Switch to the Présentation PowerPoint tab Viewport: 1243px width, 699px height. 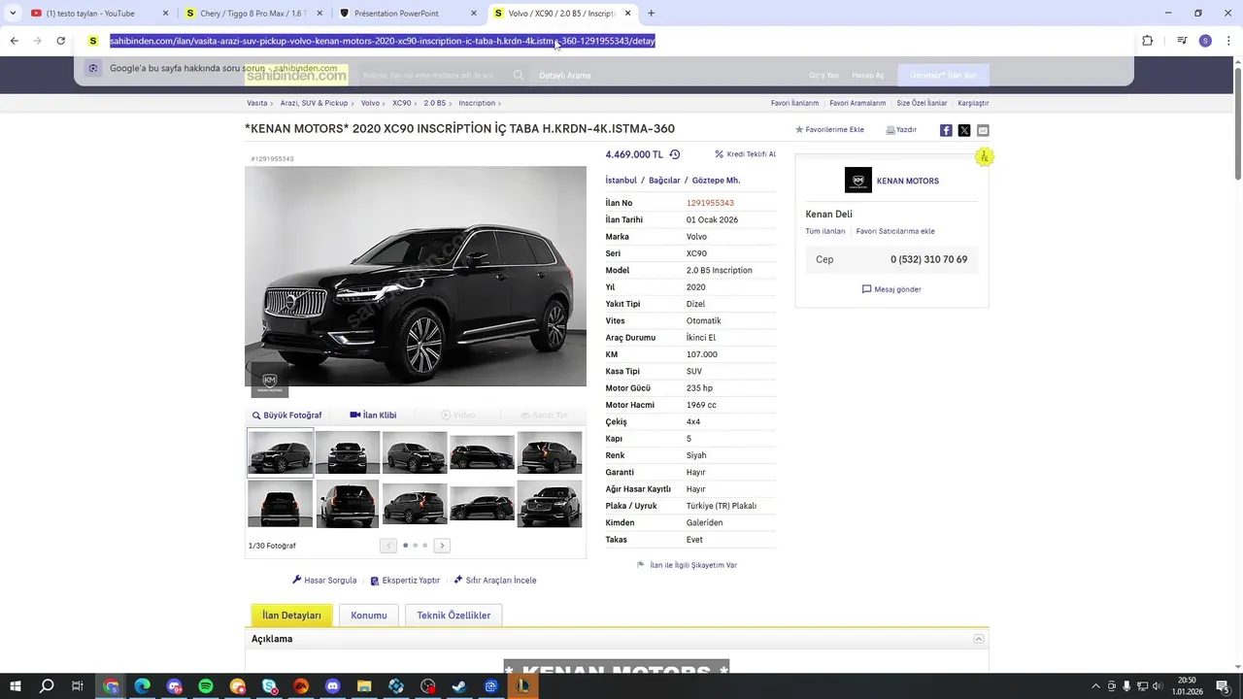[406, 14]
